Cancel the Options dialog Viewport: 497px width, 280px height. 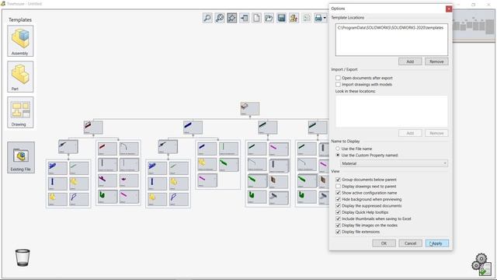[410, 243]
